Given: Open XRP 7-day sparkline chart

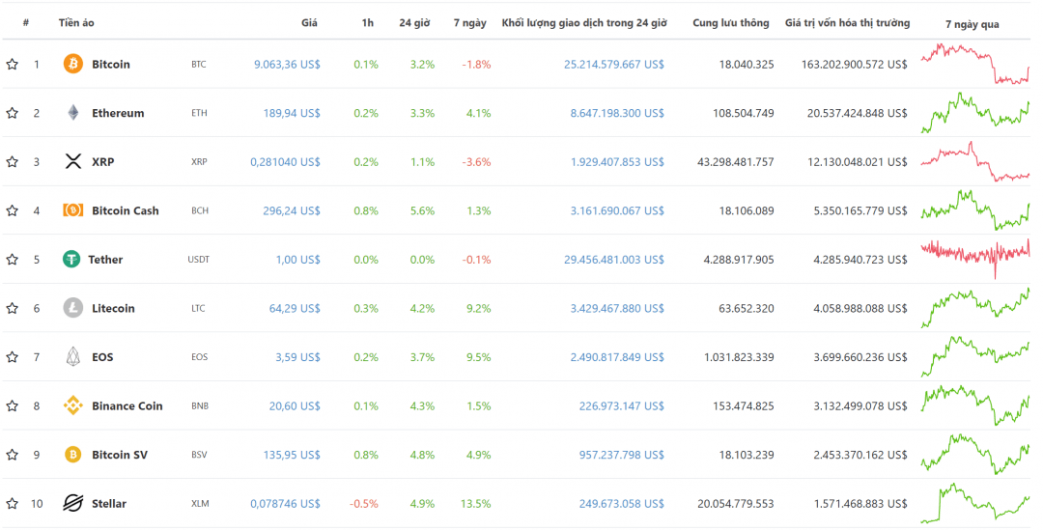Looking at the screenshot, I should pyautogui.click(x=975, y=161).
